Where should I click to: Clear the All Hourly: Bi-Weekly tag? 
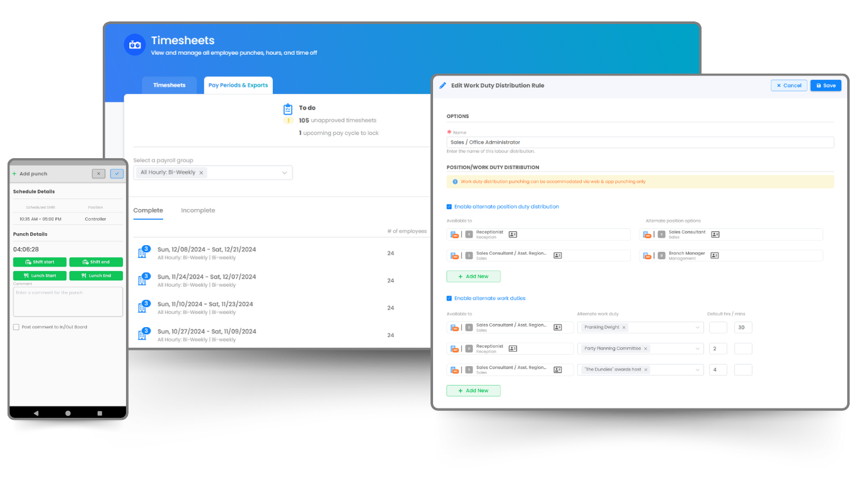[x=201, y=173]
